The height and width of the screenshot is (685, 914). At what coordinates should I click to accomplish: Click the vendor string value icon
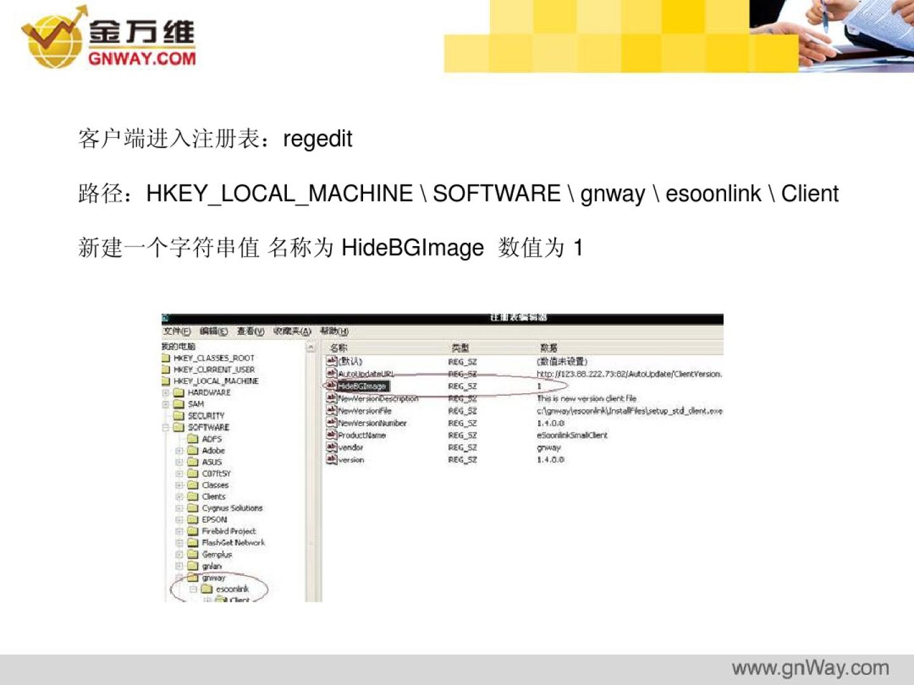tap(331, 447)
